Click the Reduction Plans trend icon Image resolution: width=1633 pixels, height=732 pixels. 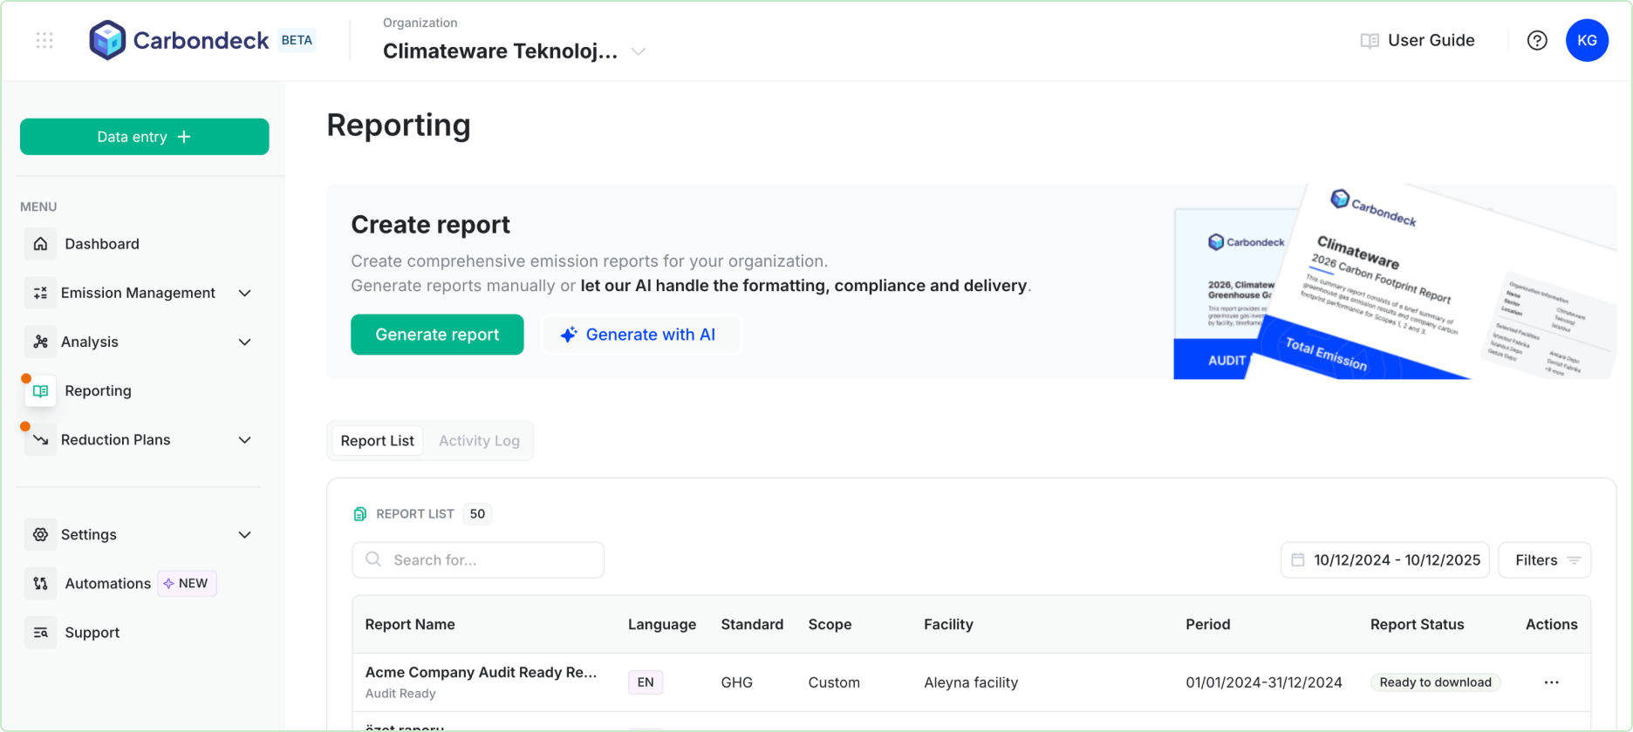40,440
